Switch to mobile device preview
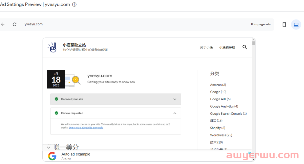304x164 pixels. pos(284,25)
